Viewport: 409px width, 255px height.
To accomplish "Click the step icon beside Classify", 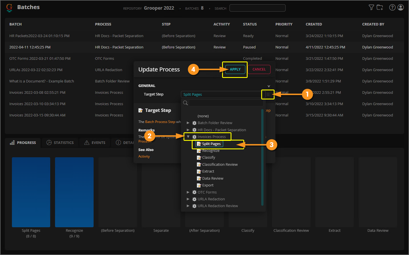I will [199, 158].
